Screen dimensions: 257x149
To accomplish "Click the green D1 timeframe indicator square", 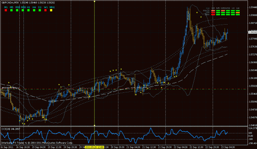I will [x=39, y=10].
